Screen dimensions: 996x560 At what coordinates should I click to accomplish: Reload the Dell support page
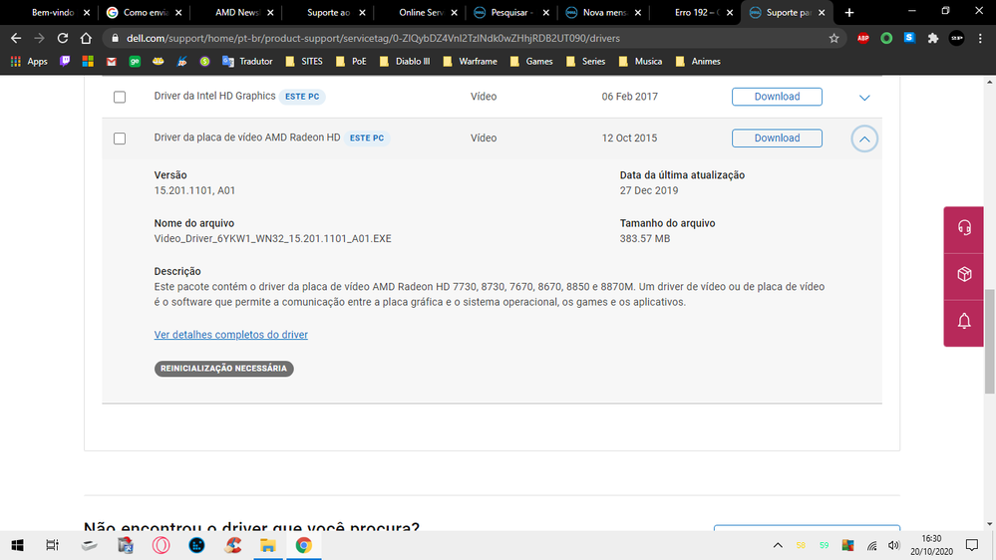coord(62,38)
